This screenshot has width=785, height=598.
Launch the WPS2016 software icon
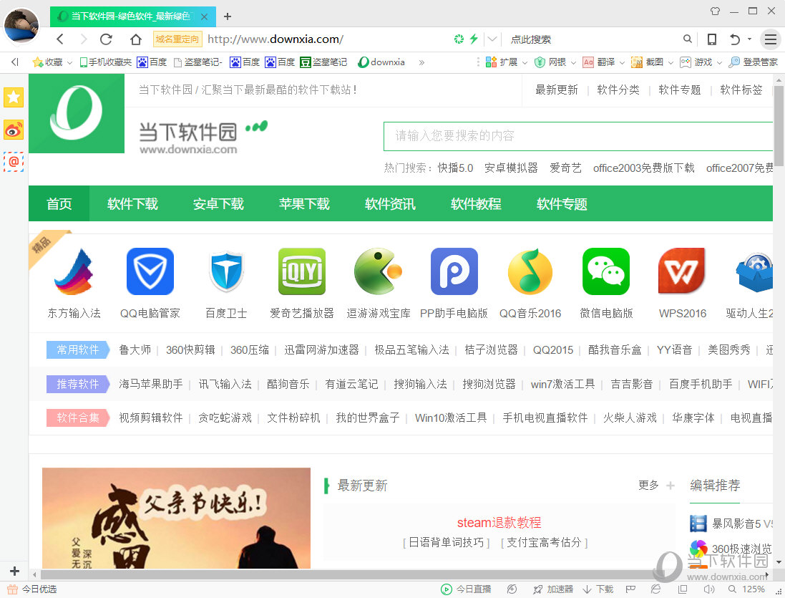point(681,271)
